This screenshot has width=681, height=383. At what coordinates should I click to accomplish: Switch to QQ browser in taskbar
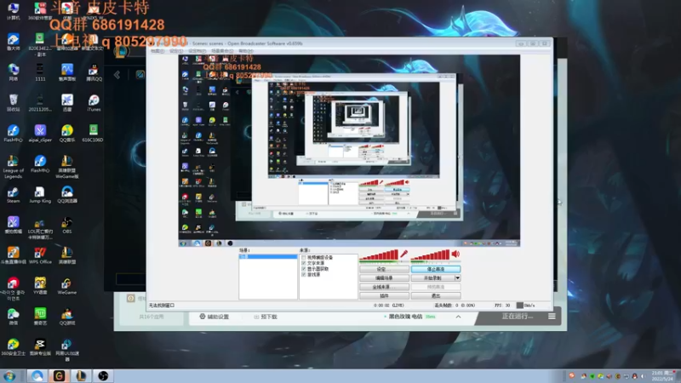tap(37, 375)
